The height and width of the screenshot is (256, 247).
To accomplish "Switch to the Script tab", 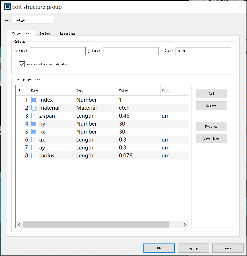I will pos(44,34).
